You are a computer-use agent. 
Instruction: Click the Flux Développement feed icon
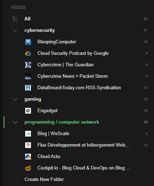pos(28,145)
